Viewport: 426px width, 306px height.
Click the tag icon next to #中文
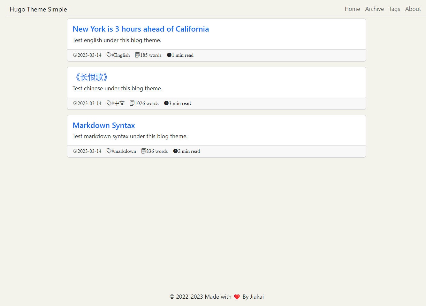point(108,103)
